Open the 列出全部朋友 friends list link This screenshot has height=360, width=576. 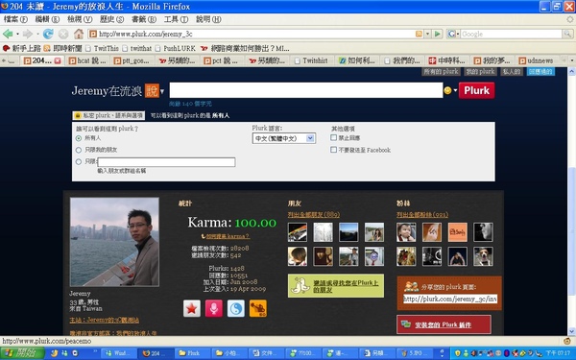(x=314, y=214)
